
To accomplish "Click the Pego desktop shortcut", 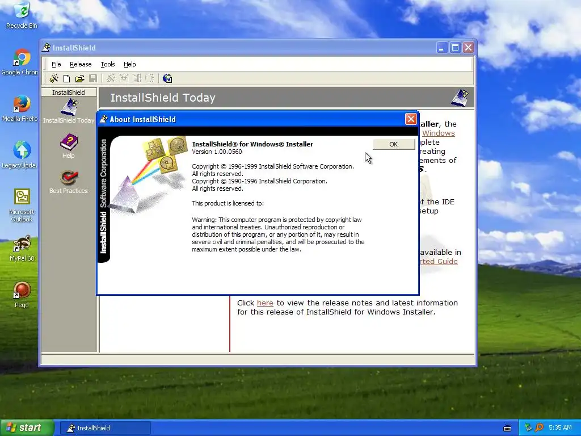I will 22,295.
